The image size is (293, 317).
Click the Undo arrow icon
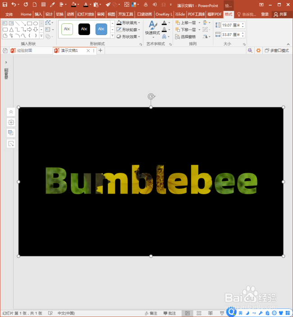(x=14, y=4)
